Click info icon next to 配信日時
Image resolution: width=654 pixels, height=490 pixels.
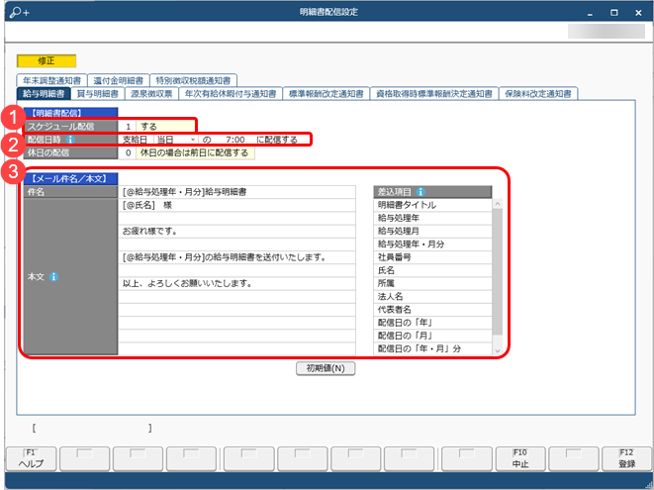click(x=70, y=140)
